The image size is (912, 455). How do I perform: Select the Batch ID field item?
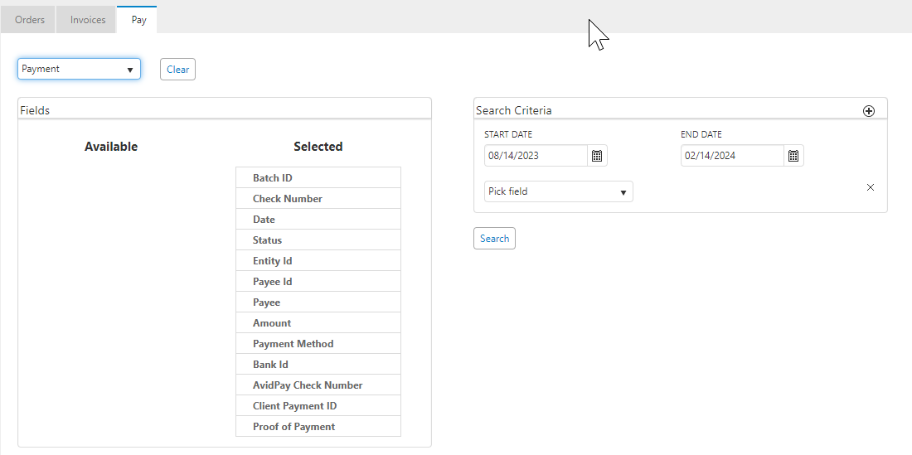[318, 178]
